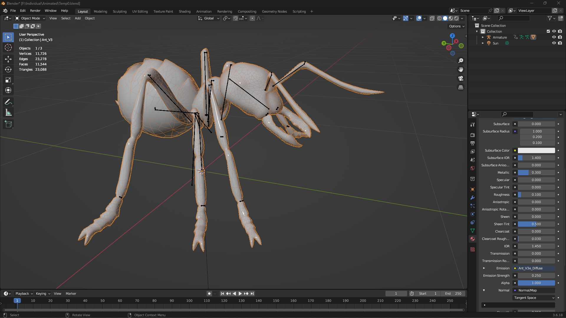Open the Render menu

(x=35, y=11)
